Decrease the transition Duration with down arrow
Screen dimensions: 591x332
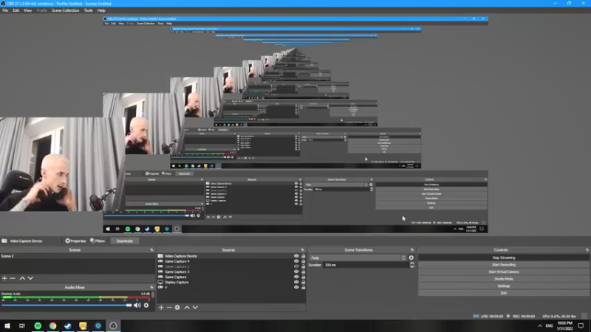tap(412, 266)
